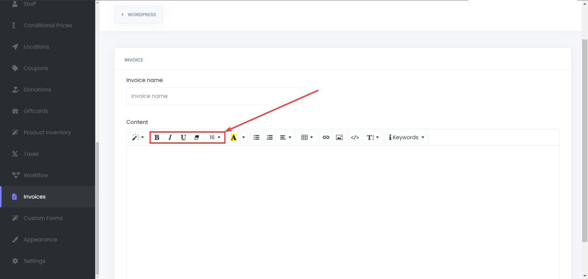
Task: Open the table insert dropdown
Action: point(307,138)
